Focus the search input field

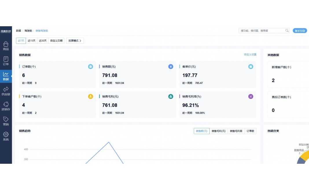pos(264,31)
